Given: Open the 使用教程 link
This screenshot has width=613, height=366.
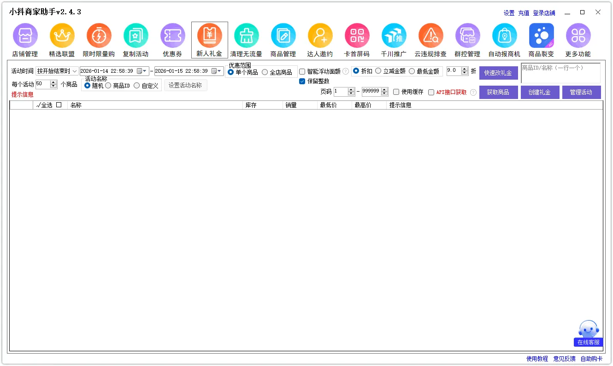Looking at the screenshot, I should click(x=537, y=359).
